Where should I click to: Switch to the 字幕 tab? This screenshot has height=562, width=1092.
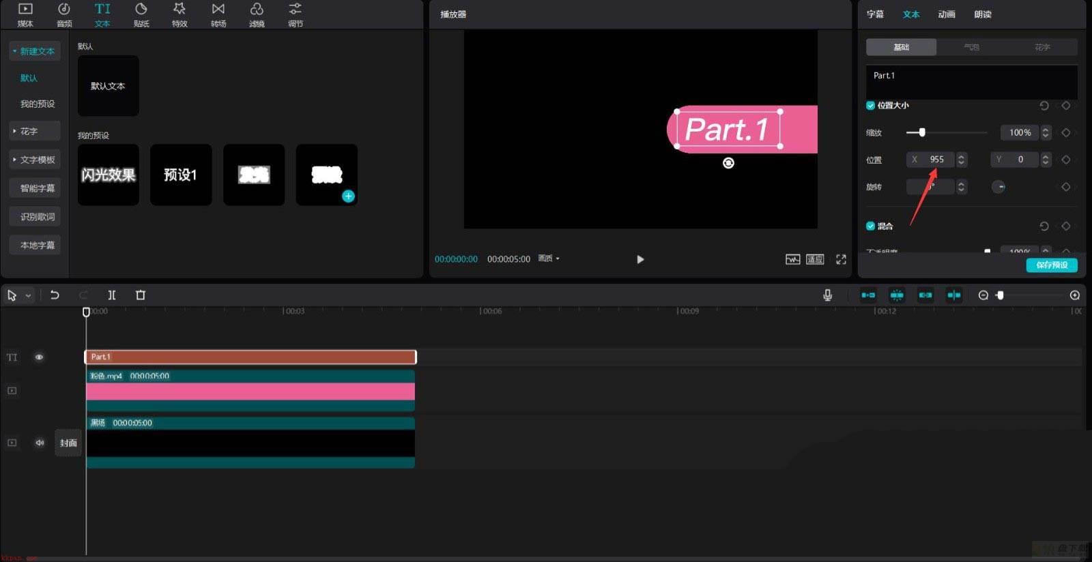click(875, 14)
